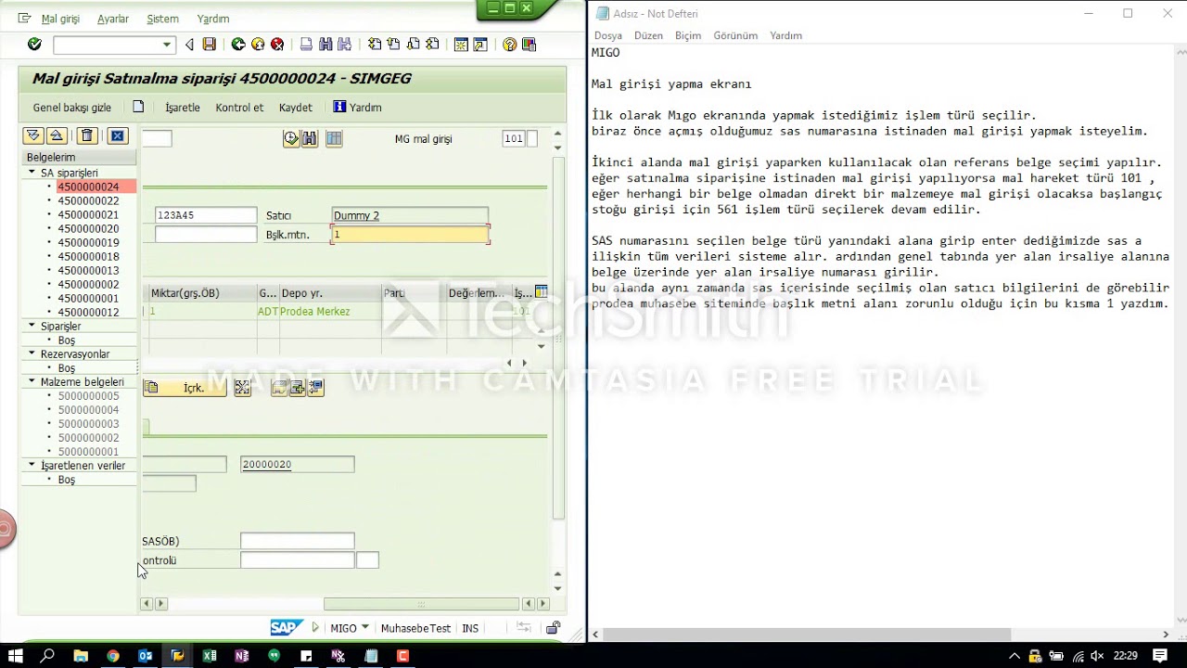
Task: Click the Başlık metni input field
Action: pos(410,235)
